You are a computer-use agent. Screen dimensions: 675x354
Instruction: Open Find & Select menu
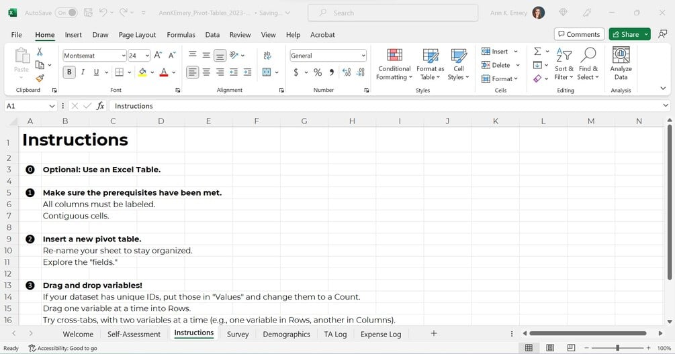588,64
